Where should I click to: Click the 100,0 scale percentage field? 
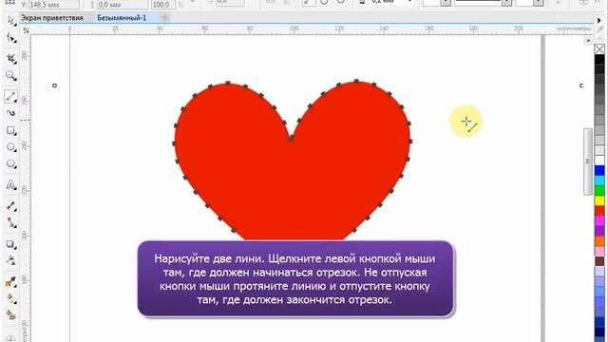(x=162, y=5)
